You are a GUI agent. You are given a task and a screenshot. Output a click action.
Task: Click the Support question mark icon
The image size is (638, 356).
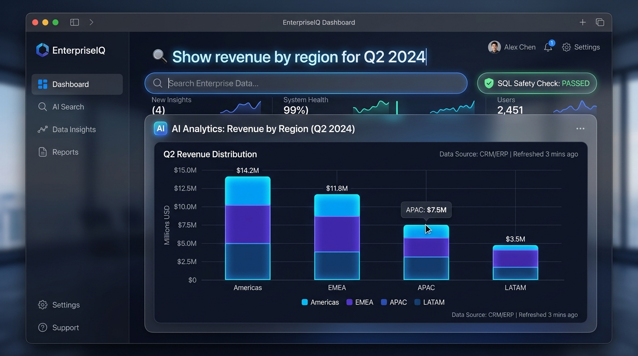[43, 328]
